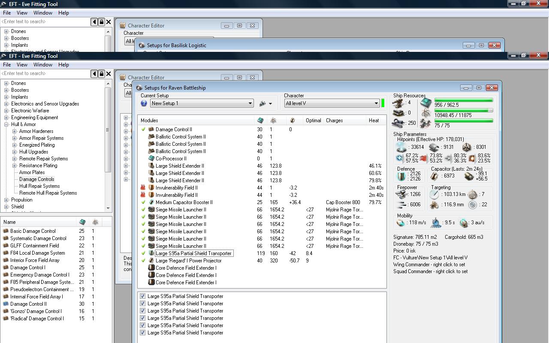Open the All level V character dropdown

click(376, 103)
